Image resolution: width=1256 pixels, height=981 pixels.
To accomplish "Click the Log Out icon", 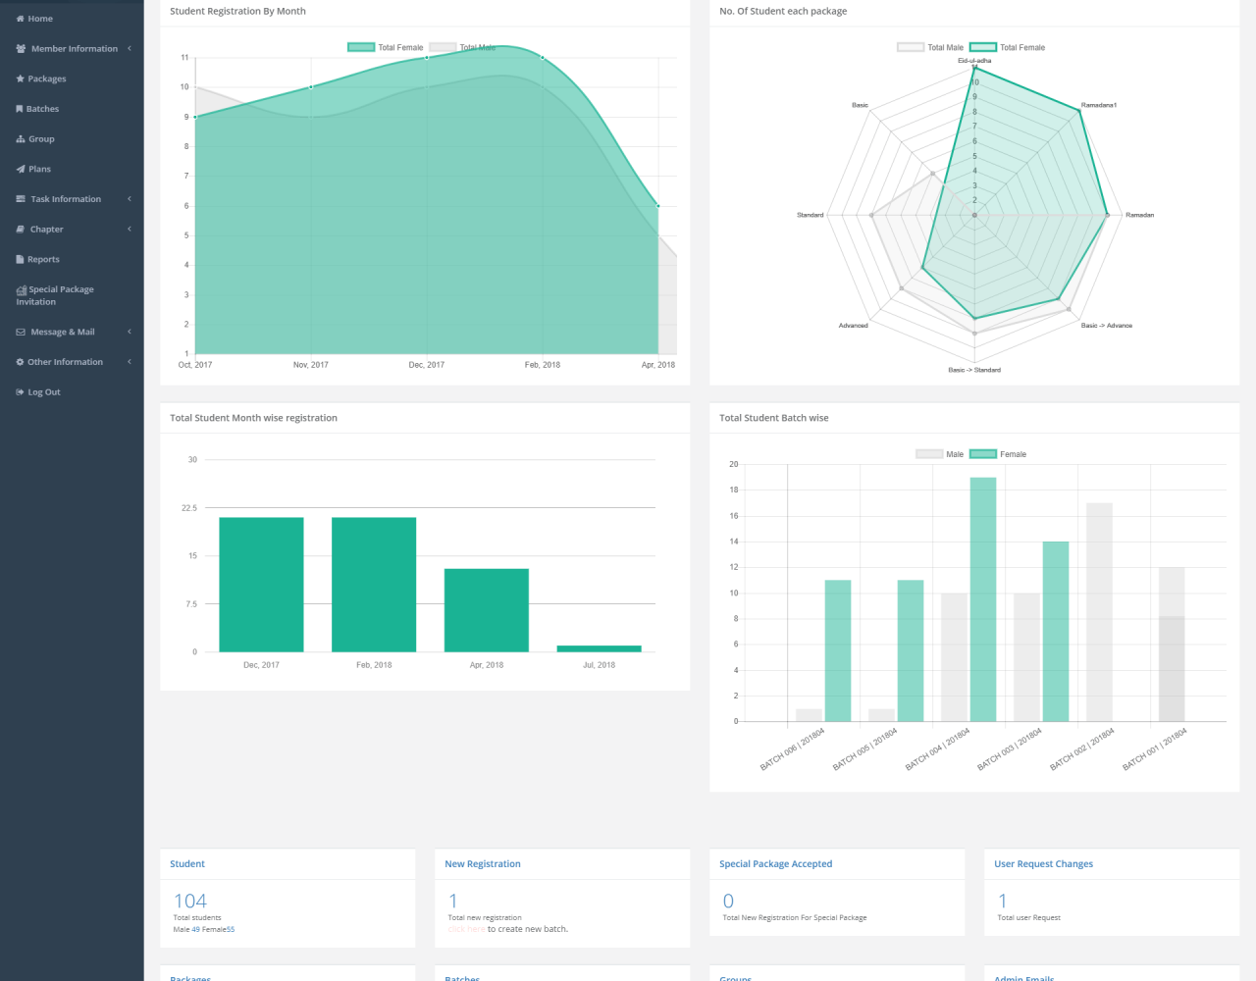I will pos(20,392).
